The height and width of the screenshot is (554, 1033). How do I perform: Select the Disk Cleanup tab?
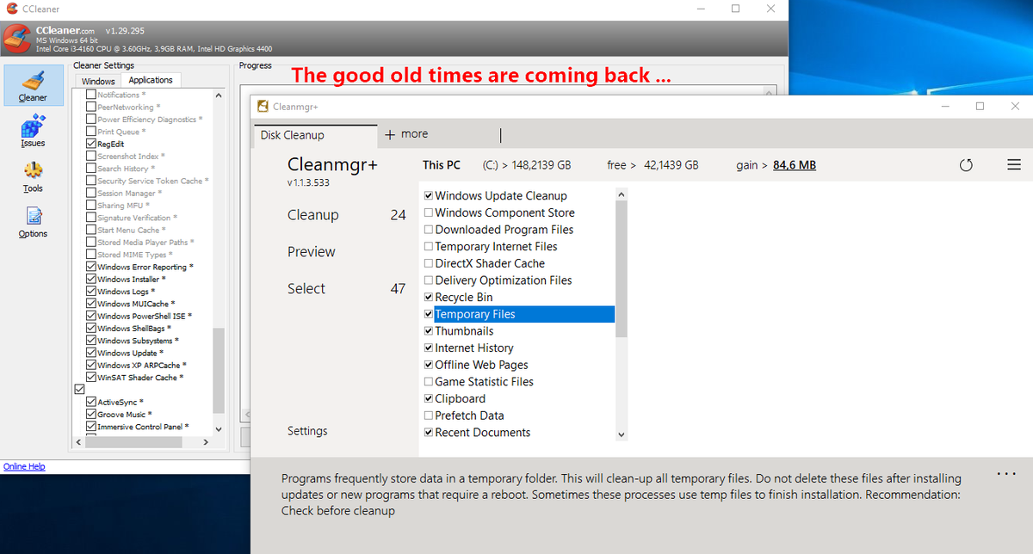315,135
